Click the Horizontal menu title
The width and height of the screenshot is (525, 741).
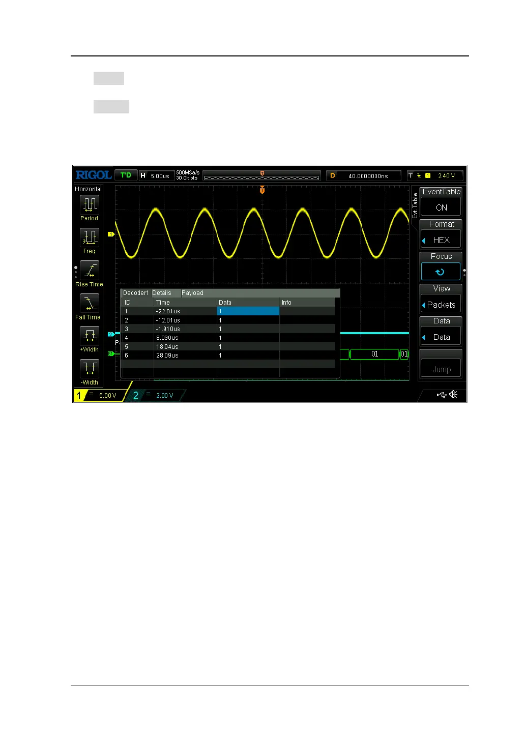pyautogui.click(x=89, y=189)
